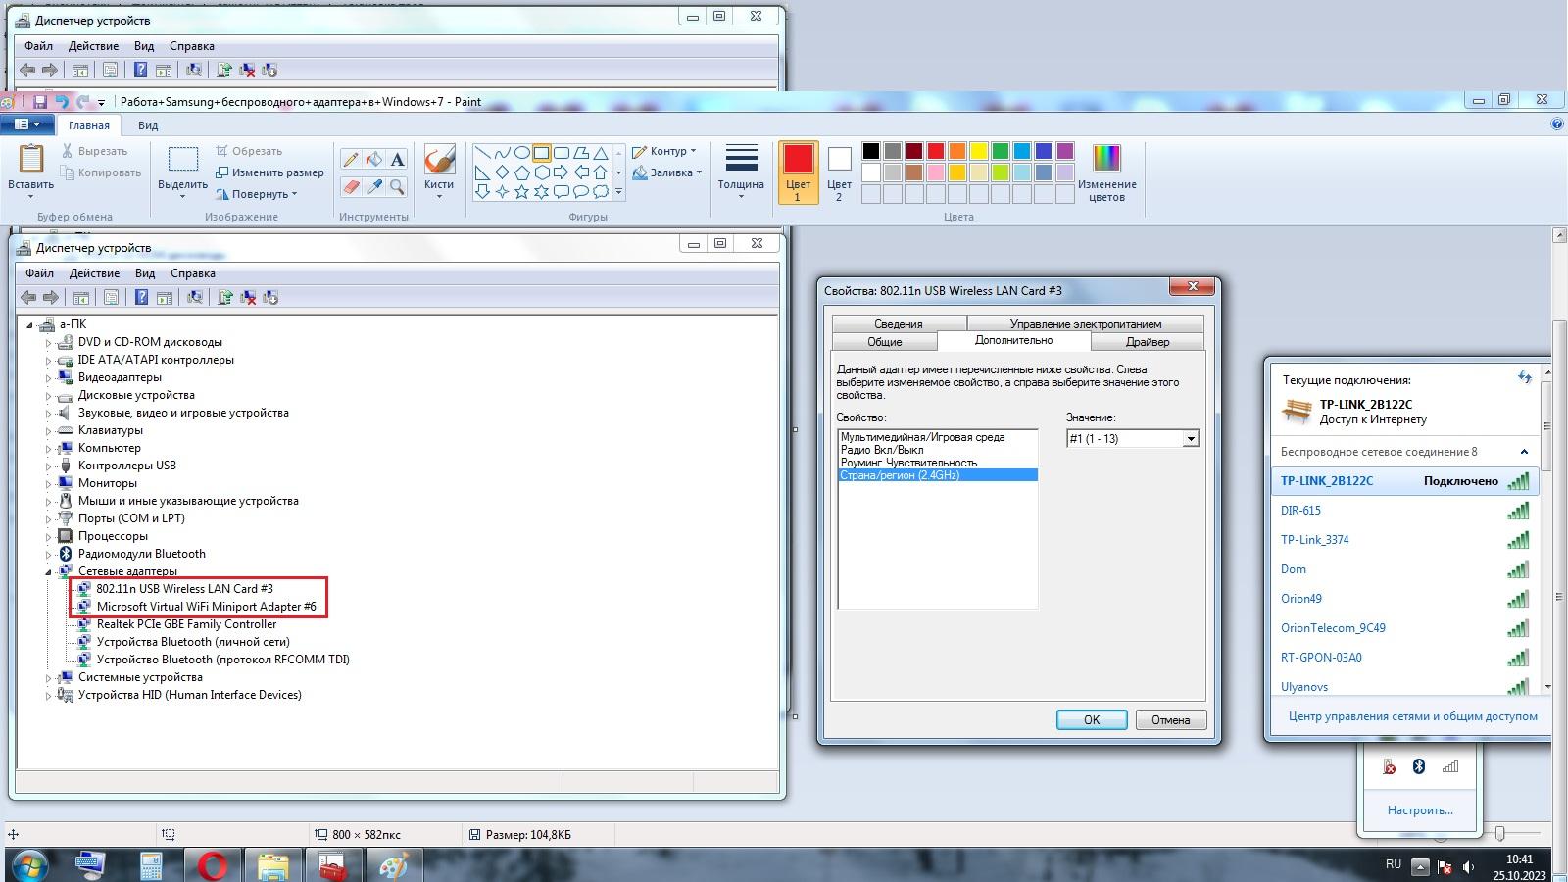
Task: Open the Значение value combo box
Action: pyautogui.click(x=1132, y=439)
